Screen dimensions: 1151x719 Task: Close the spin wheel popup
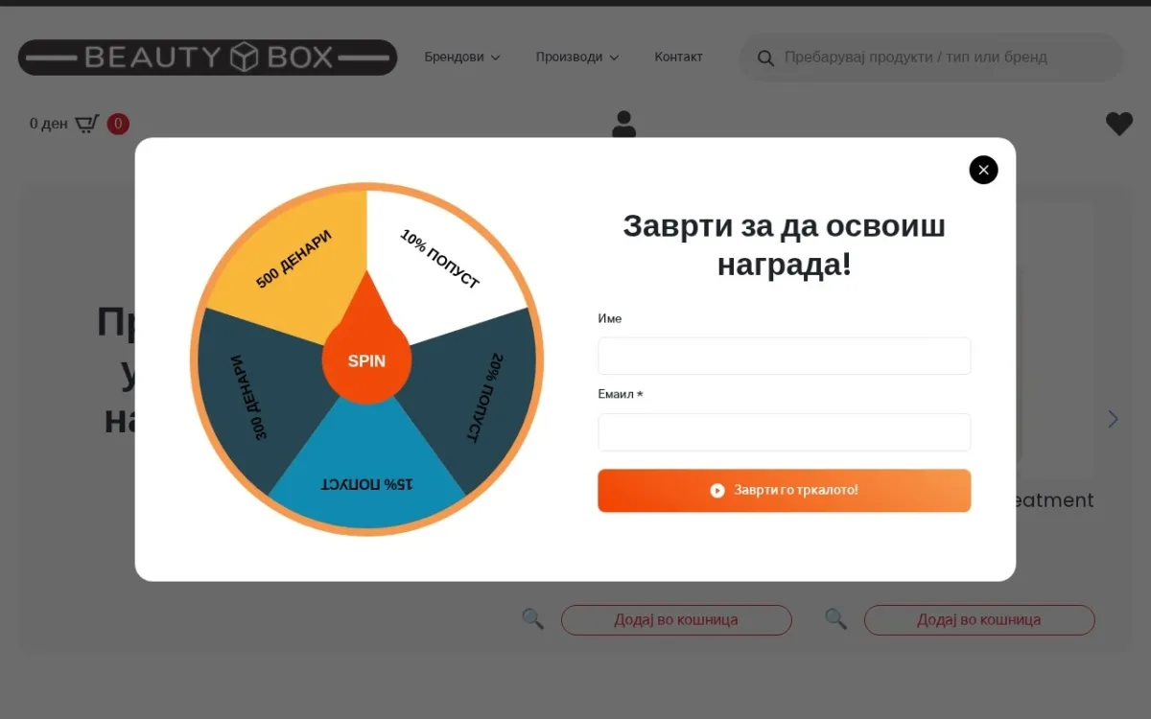[x=983, y=170]
